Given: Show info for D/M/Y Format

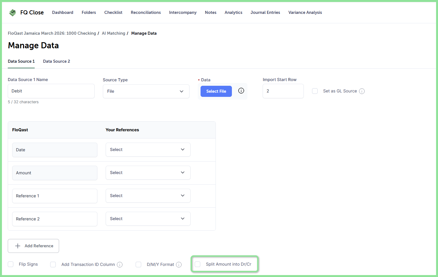Looking at the screenshot, I should coord(179,265).
